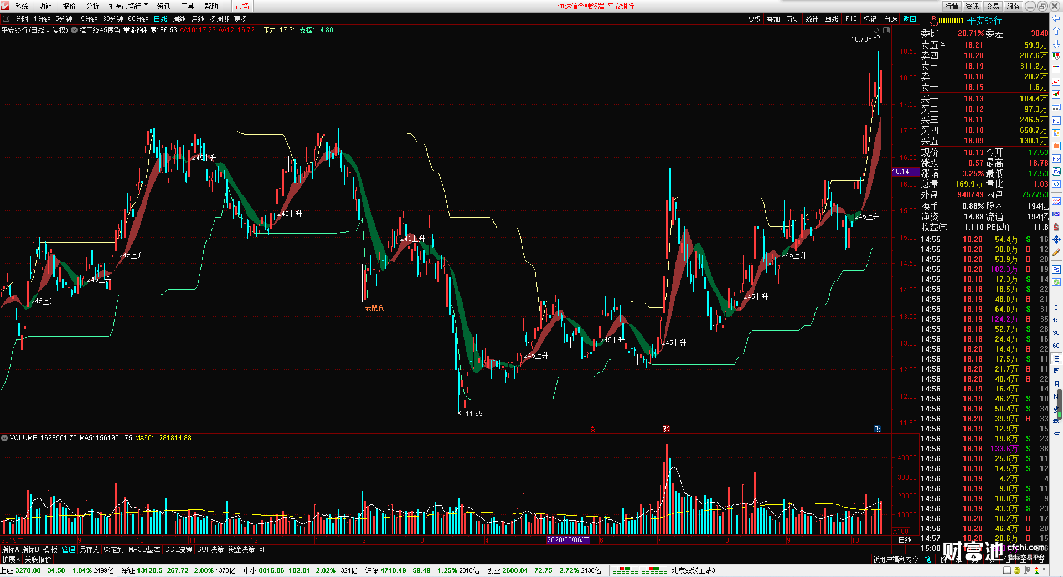Screen dimensions: 1063x577
Task: Click the small square icon at chart top-right
Action: click(x=886, y=30)
